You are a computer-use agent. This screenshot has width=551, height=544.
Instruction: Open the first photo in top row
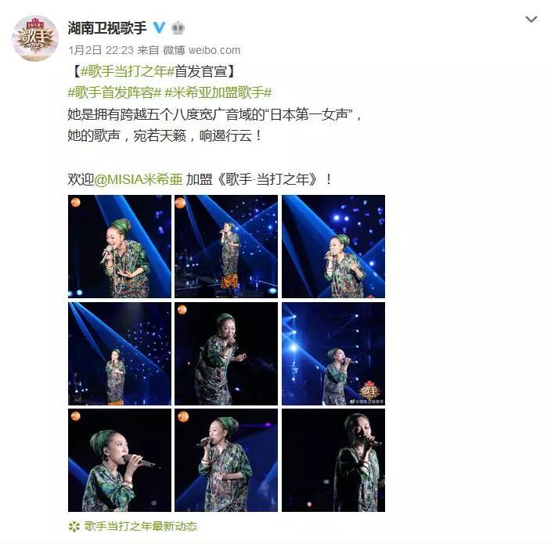[120, 247]
